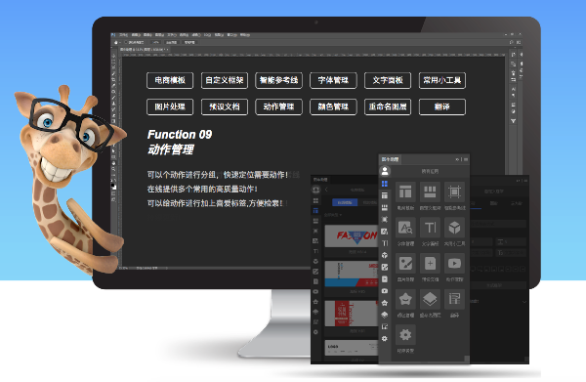Open the LOGO business card template thumbnail
Viewport: 586px width, 382px height.
point(352,348)
